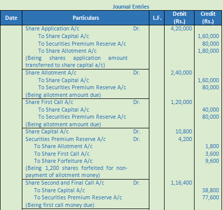Select the 4,20,000 debit amount
This screenshot has height=210, width=223.
181,28
